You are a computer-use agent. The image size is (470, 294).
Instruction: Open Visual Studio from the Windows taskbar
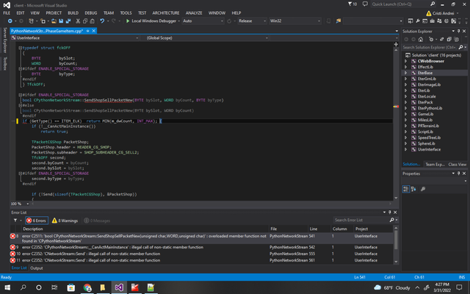click(119, 287)
